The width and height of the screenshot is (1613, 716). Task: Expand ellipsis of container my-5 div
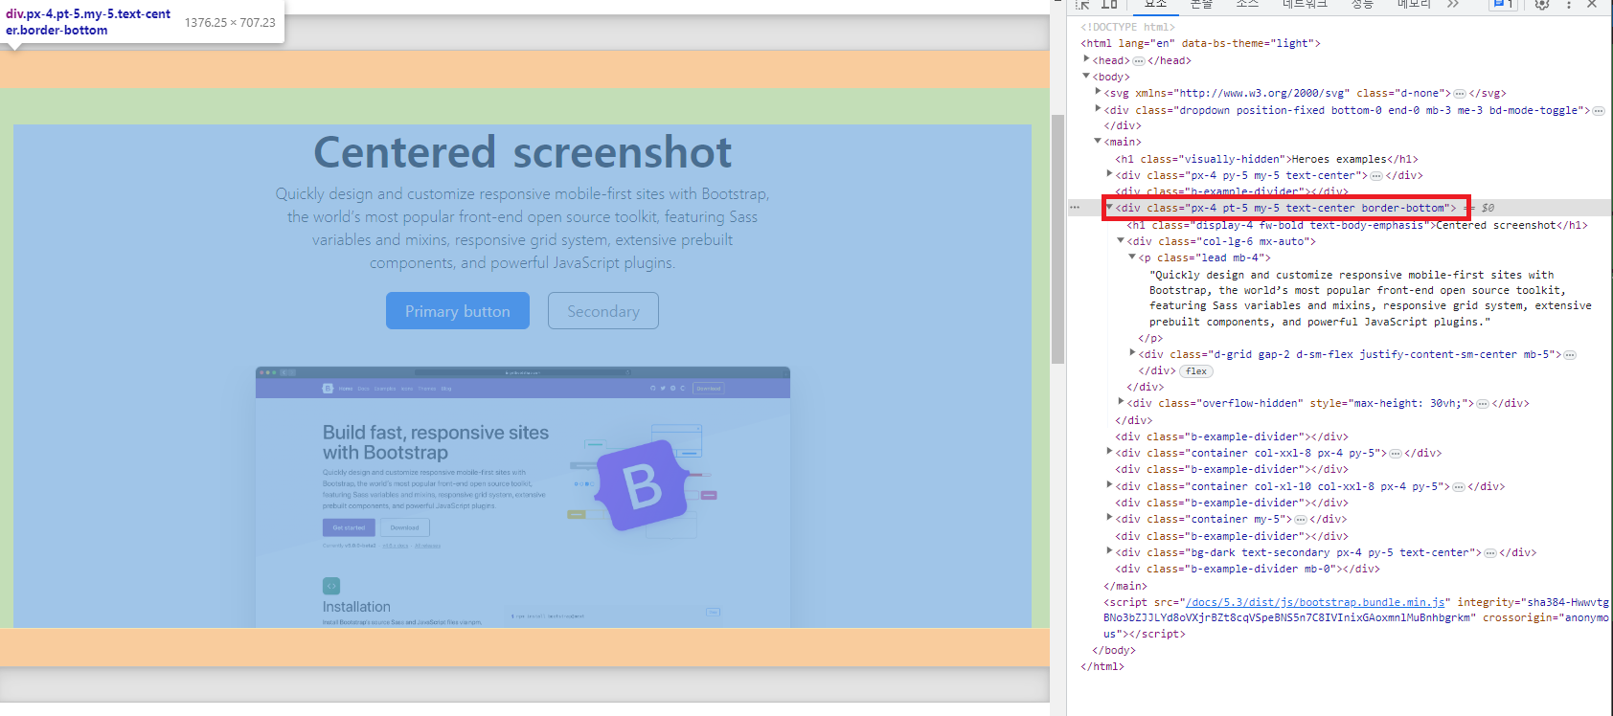coord(1301,520)
